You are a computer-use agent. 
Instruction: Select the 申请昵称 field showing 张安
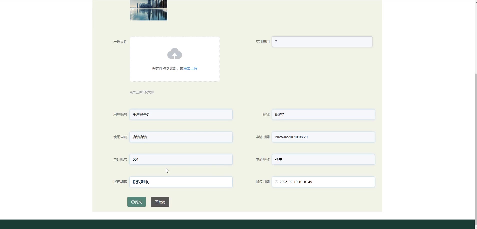(x=323, y=159)
